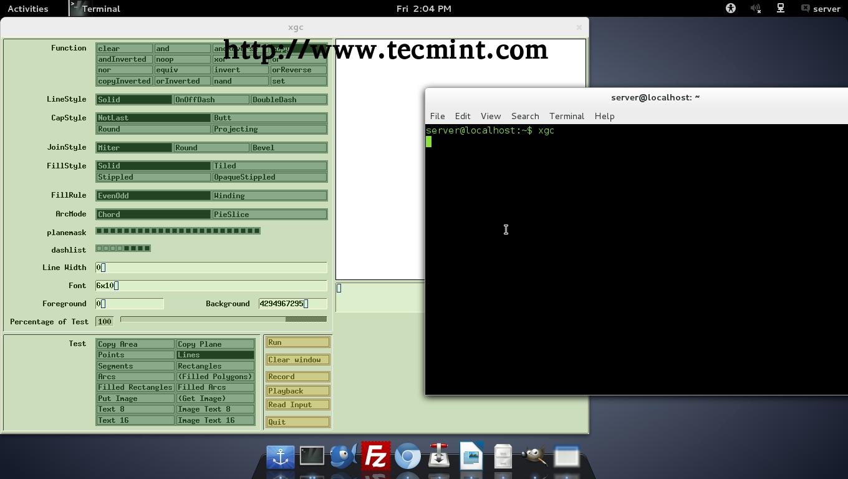
Task: Launch FileZilla from the dock
Action: point(376,456)
